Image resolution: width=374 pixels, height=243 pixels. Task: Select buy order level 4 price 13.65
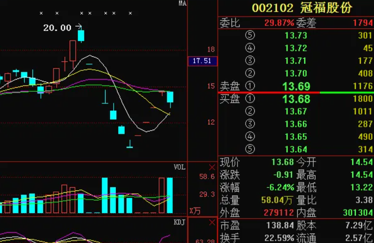click(296, 137)
